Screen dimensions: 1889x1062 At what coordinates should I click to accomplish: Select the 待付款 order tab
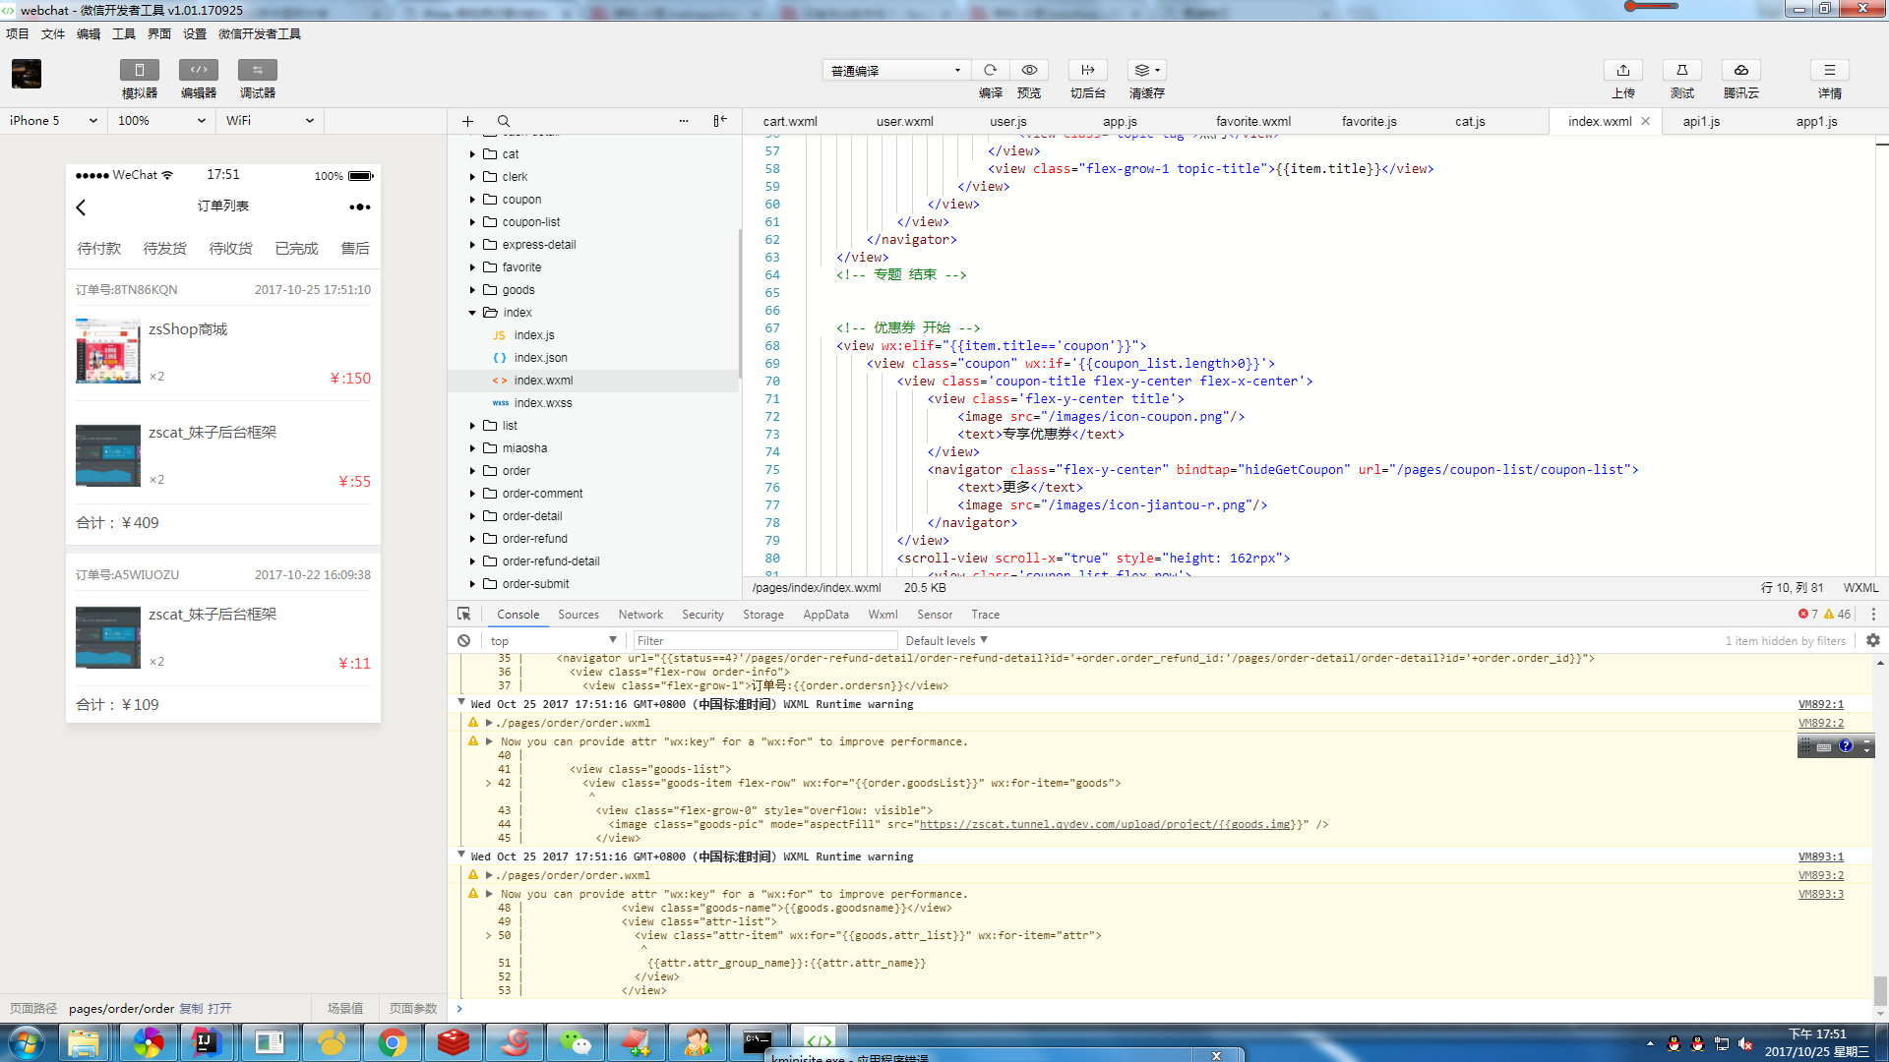point(98,249)
